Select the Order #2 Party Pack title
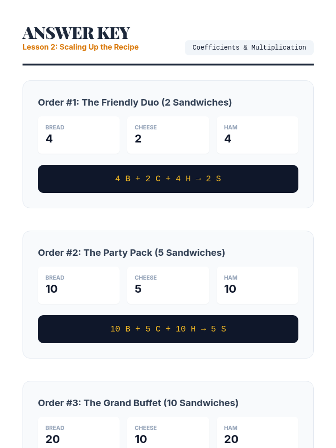The height and width of the screenshot is (448, 336). pyautogui.click(x=132, y=253)
